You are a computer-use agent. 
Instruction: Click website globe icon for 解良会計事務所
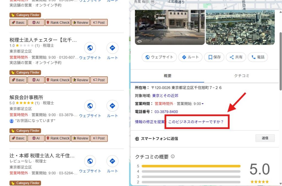click(x=90, y=106)
